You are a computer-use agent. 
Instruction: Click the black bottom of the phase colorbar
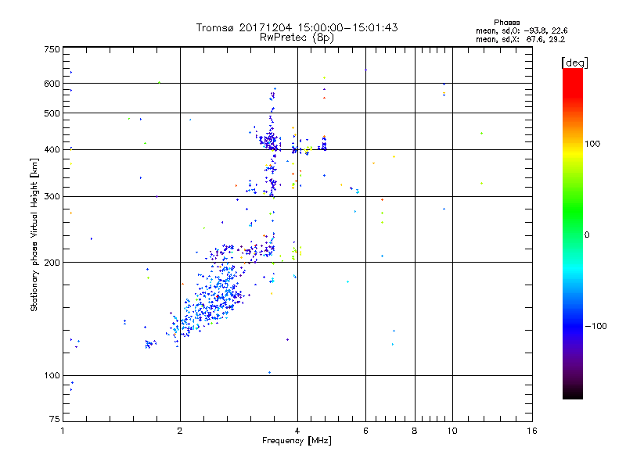coord(573,394)
